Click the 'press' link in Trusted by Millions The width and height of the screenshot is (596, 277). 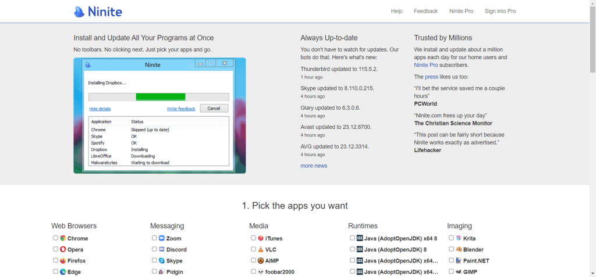pyautogui.click(x=431, y=77)
